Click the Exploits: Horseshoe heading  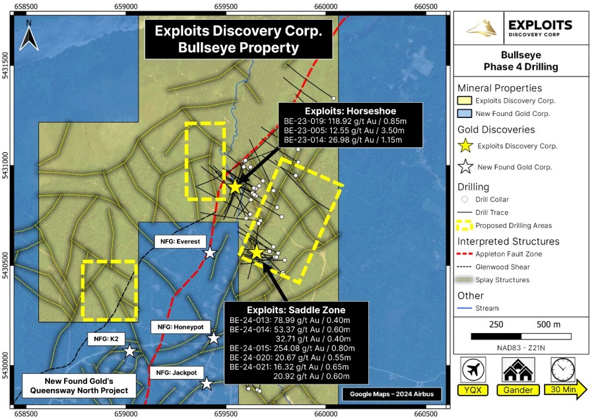click(x=350, y=111)
